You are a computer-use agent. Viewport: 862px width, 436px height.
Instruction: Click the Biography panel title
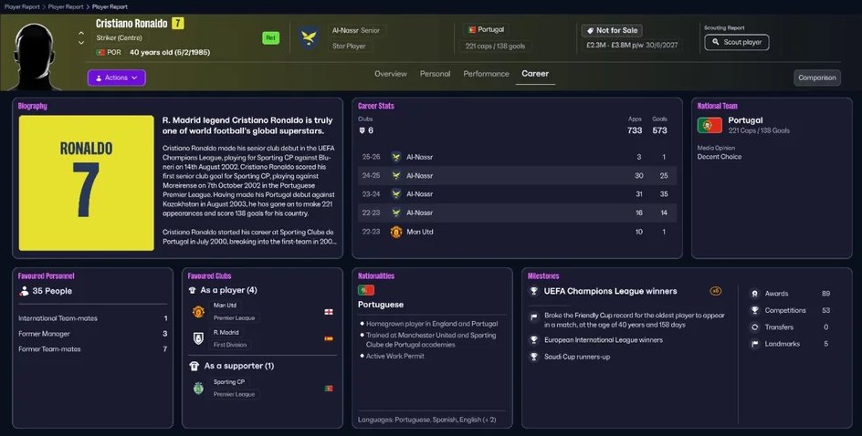pyautogui.click(x=33, y=106)
